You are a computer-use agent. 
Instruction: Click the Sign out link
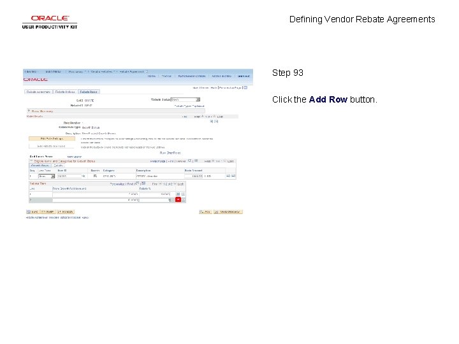tap(244, 76)
